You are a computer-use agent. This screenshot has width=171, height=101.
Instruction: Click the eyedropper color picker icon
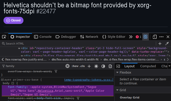167,44
